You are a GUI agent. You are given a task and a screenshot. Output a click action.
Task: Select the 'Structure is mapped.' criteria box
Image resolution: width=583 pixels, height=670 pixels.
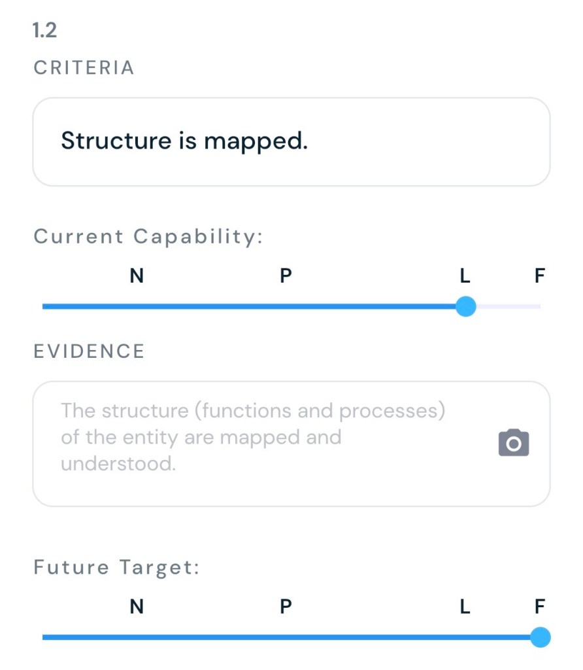[291, 142]
